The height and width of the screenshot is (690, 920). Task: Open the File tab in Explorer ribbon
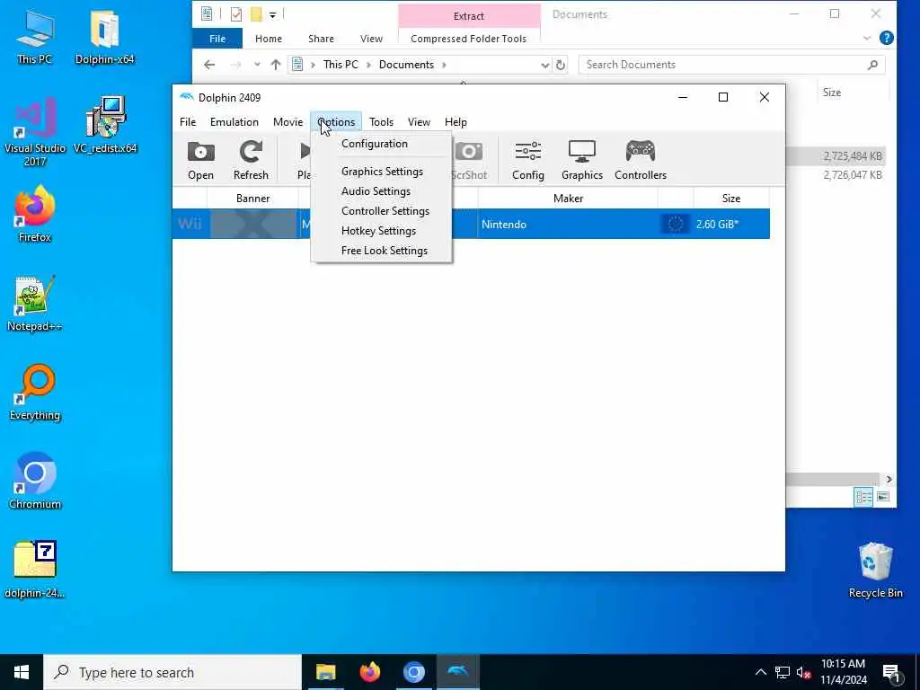pos(217,39)
